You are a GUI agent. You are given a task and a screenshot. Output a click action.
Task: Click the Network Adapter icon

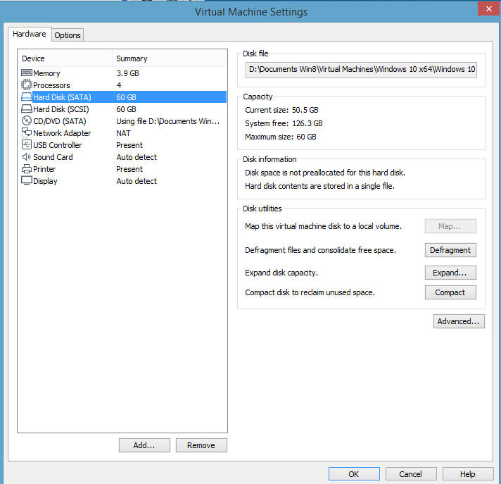point(27,133)
